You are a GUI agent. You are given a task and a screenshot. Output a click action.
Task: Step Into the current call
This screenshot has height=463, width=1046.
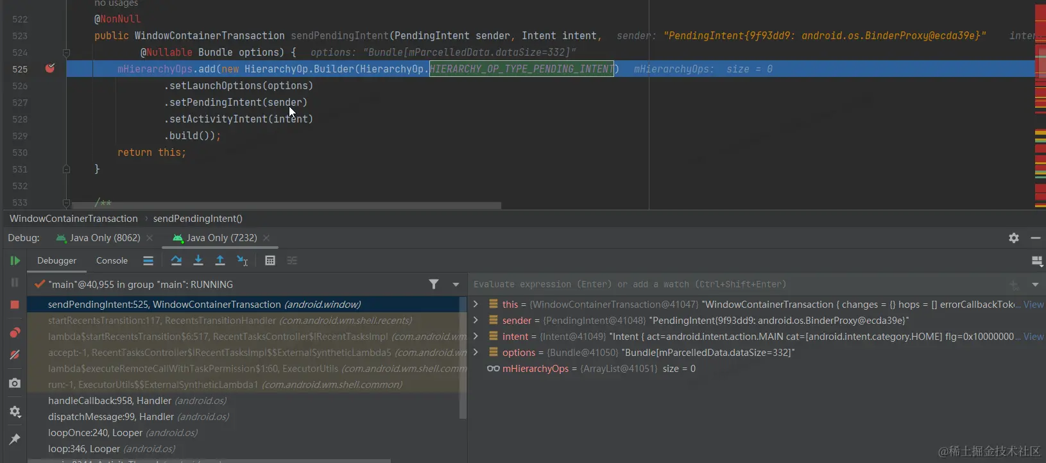(x=198, y=260)
